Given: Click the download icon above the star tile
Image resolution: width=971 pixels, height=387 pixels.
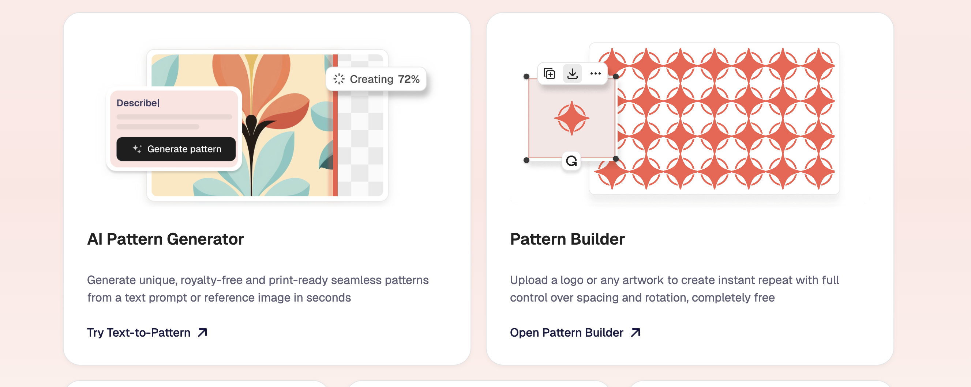Looking at the screenshot, I should coord(572,74).
